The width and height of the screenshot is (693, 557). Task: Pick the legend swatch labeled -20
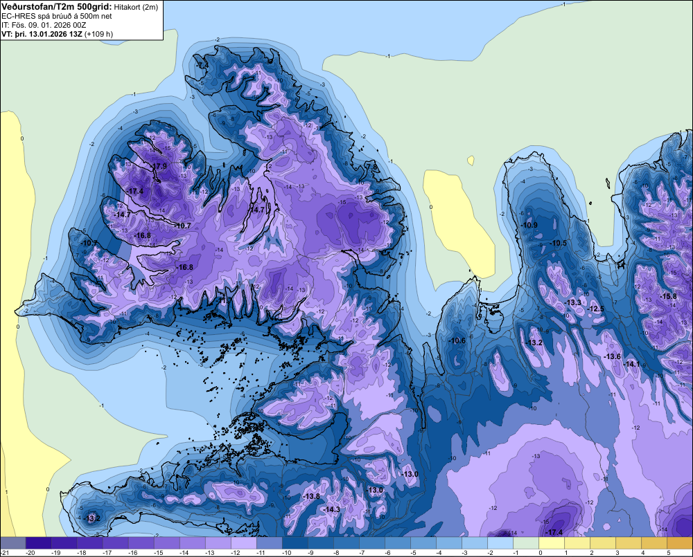click(39, 542)
